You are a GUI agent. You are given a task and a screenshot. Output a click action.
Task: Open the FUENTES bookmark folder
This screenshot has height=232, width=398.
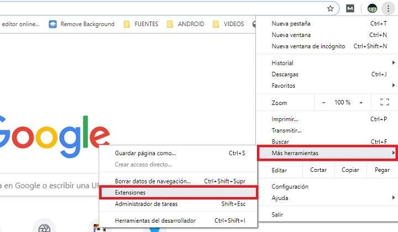(141, 24)
